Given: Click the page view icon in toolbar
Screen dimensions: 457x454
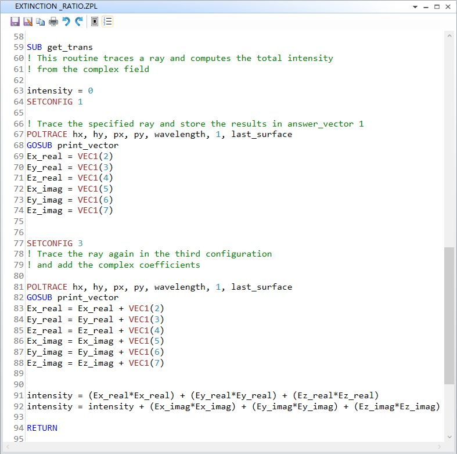Looking at the screenshot, I should pyautogui.click(x=95, y=21).
